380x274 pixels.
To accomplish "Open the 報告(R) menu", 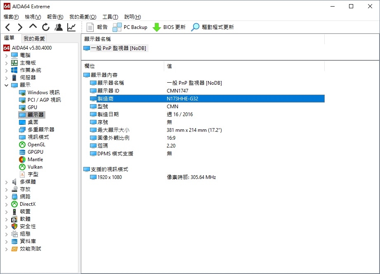I will click(x=55, y=17).
